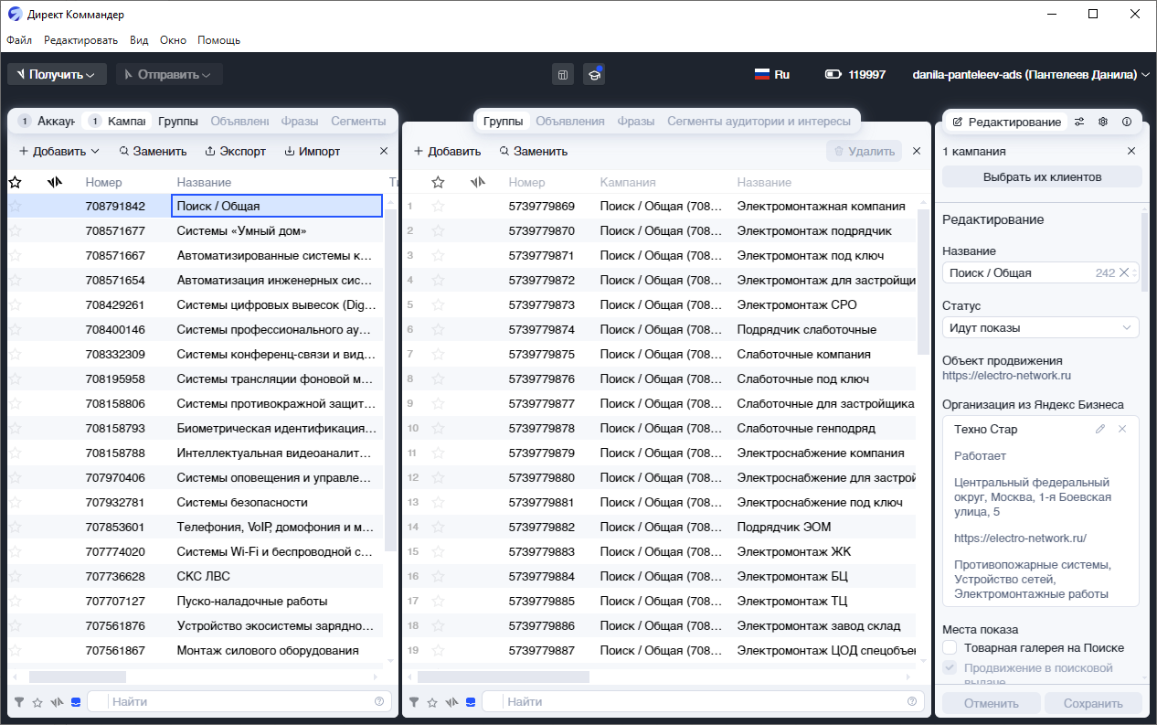Viewport: 1157px width, 725px height.
Task: Open the https://electro-network.ru link under Объект продвижения
Action: click(1006, 375)
